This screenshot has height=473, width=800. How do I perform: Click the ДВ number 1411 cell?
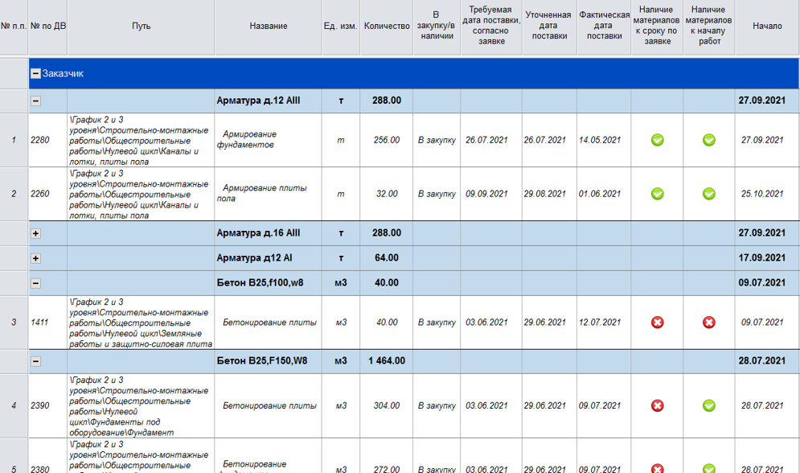click(48, 323)
